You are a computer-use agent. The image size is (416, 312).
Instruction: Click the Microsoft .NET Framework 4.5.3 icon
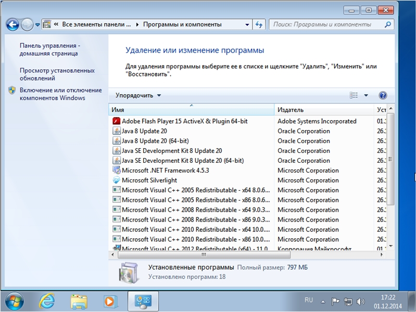116,170
